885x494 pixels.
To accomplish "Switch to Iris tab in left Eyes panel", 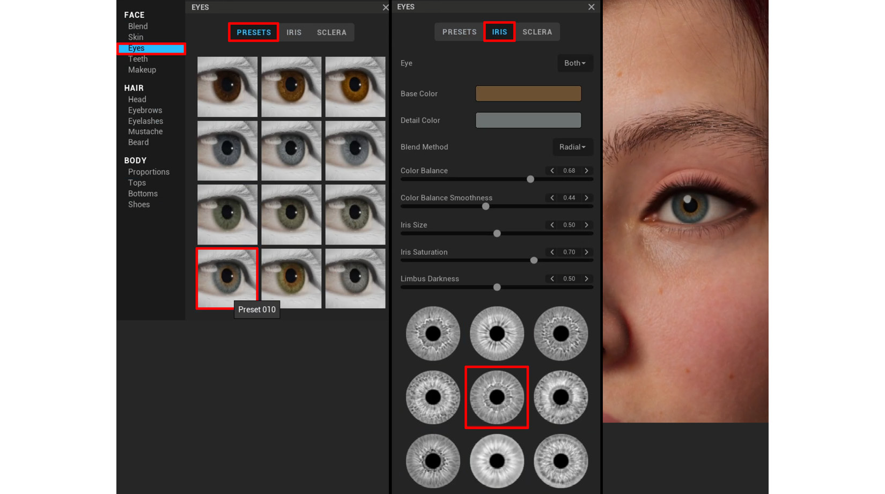I will [294, 32].
